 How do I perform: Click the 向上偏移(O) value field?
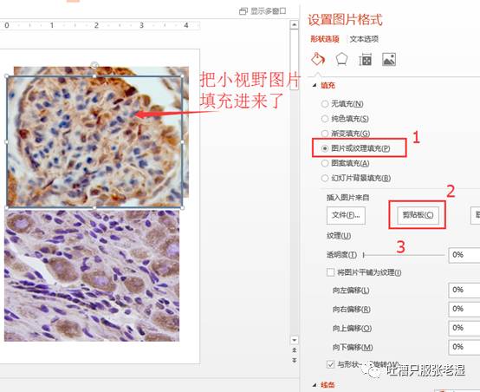(464, 328)
